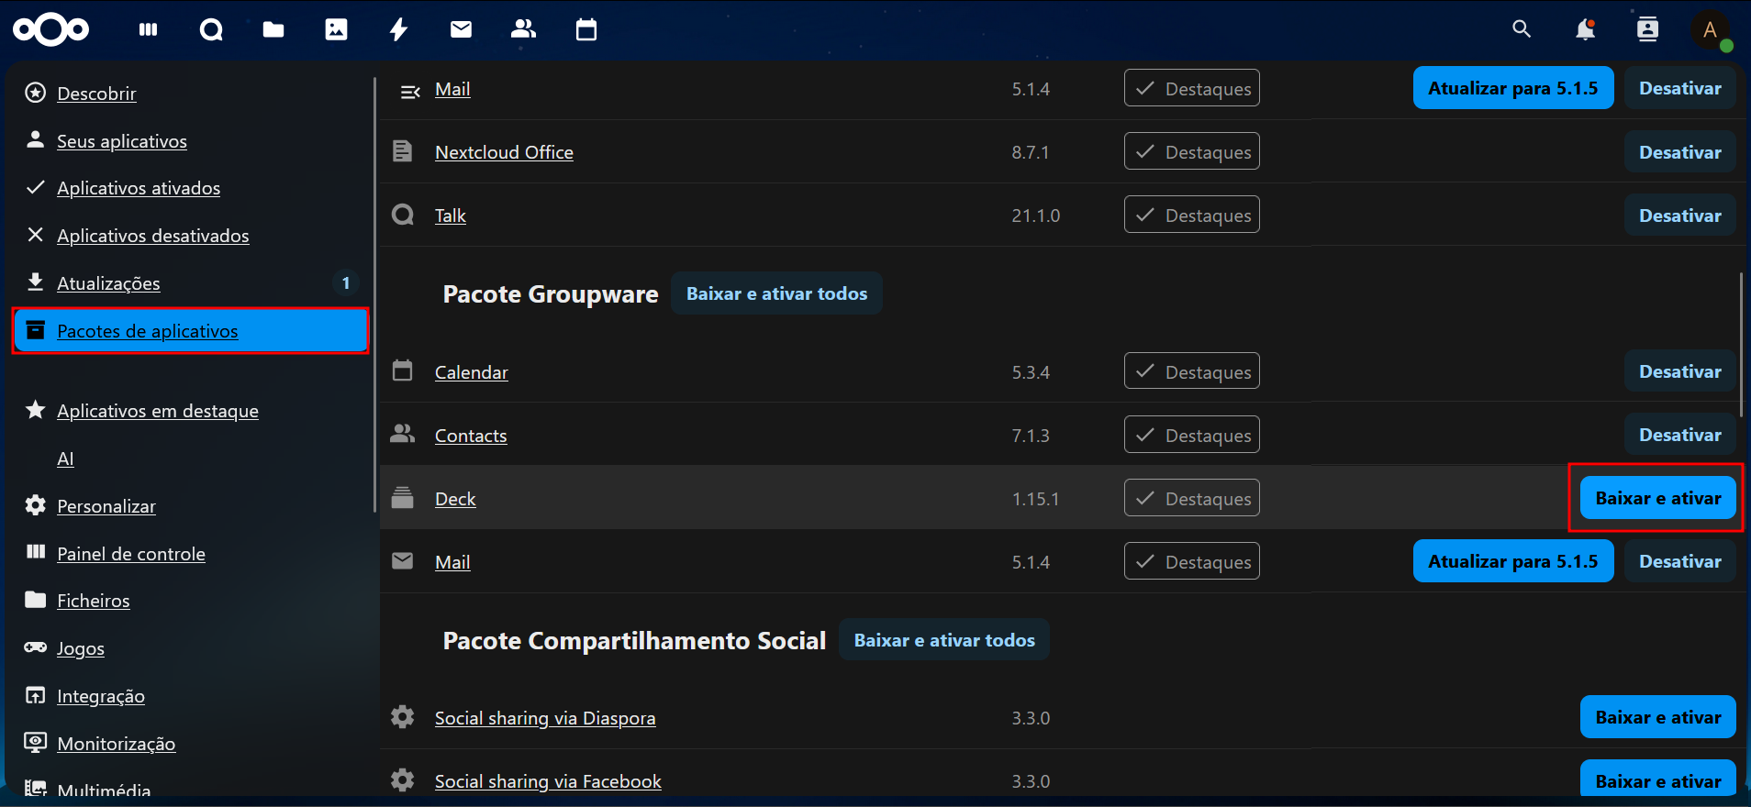The width and height of the screenshot is (1751, 807).
Task: Open the Deck app link
Action: click(455, 499)
